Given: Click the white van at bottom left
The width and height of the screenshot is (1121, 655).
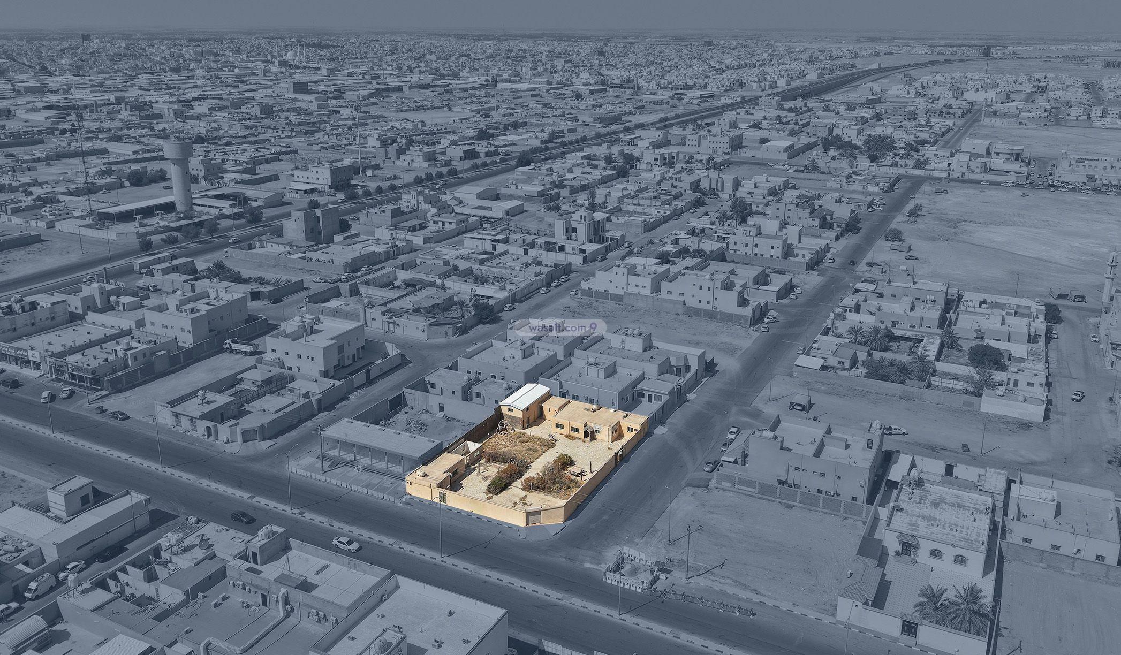Looking at the screenshot, I should click(x=40, y=586).
